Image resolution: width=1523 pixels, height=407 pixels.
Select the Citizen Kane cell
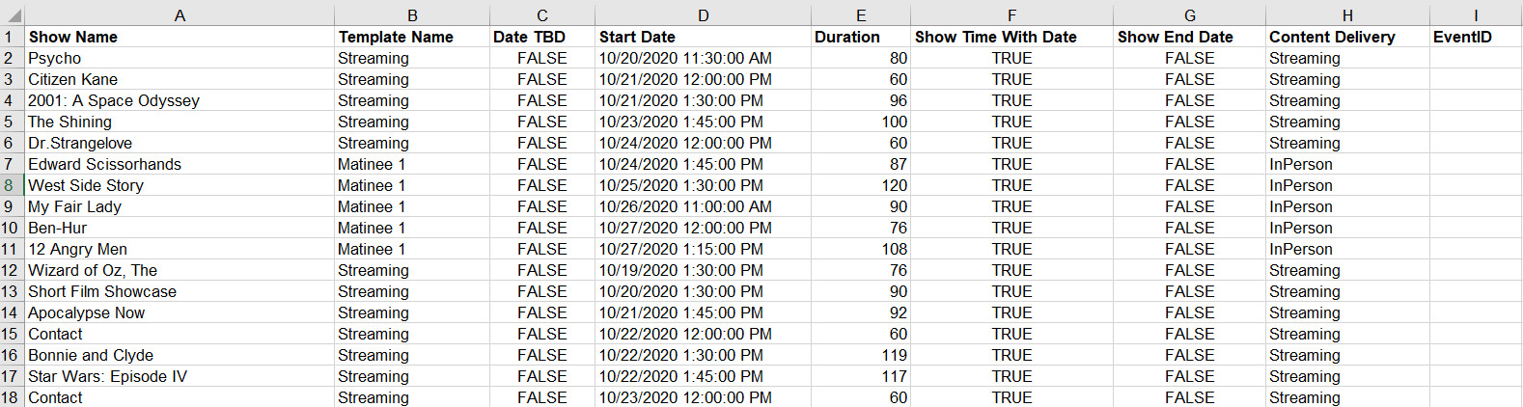pos(180,79)
